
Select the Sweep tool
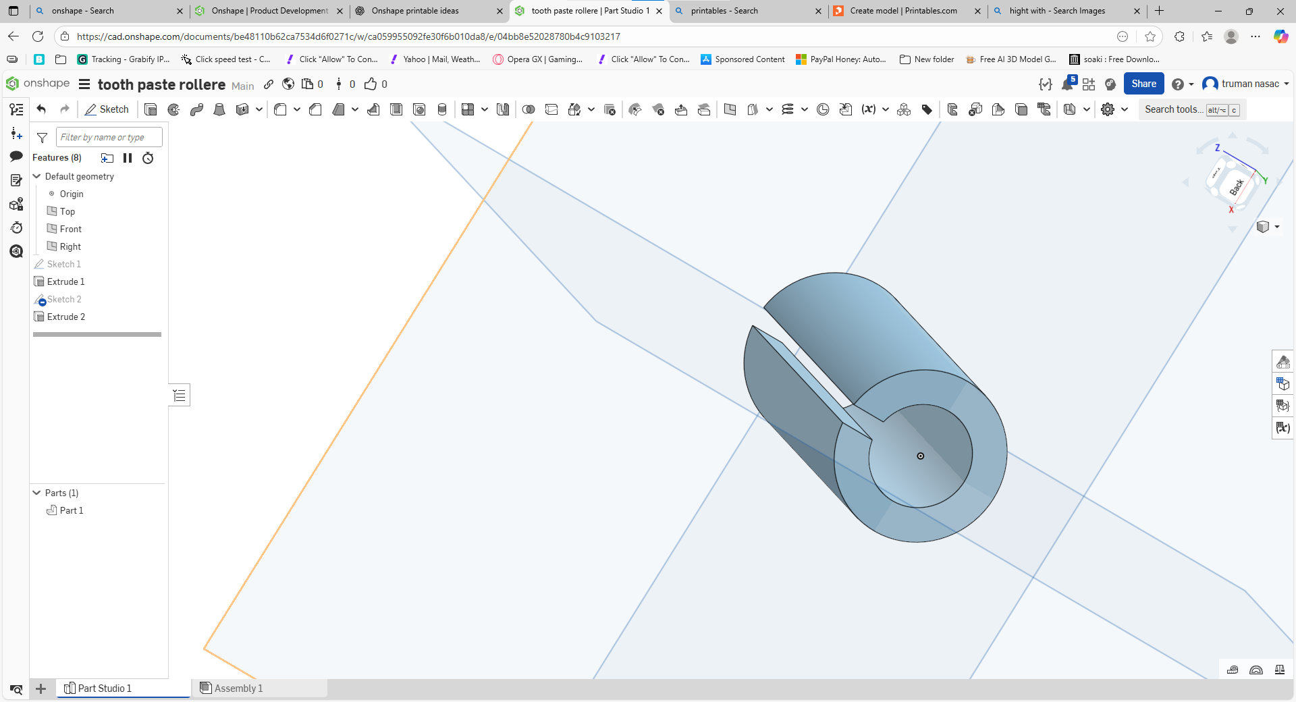click(197, 109)
